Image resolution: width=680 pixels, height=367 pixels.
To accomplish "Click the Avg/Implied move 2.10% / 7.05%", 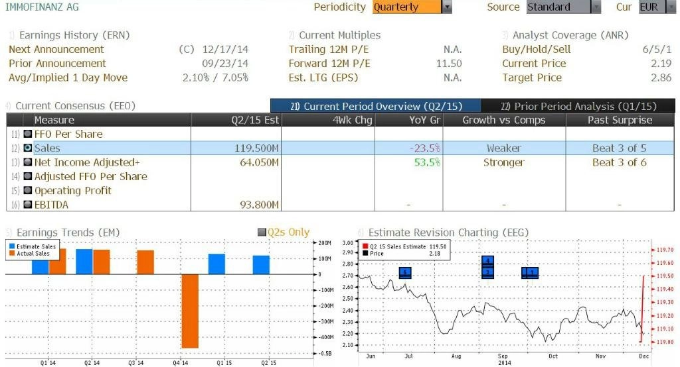I will [215, 78].
